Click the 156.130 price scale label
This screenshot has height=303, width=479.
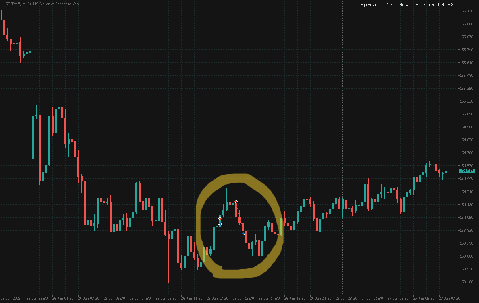[x=466, y=11]
